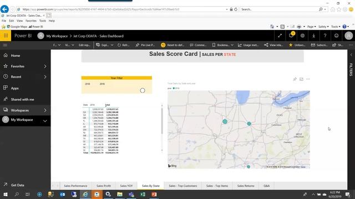Click the download arrow icon in header
This screenshot has height=199, width=355.
point(313,35)
